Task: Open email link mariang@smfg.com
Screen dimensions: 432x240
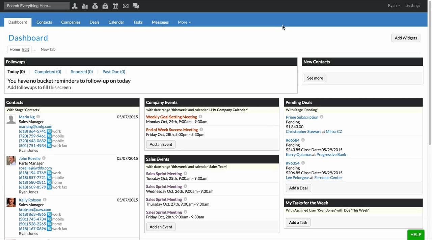Action: (35, 126)
